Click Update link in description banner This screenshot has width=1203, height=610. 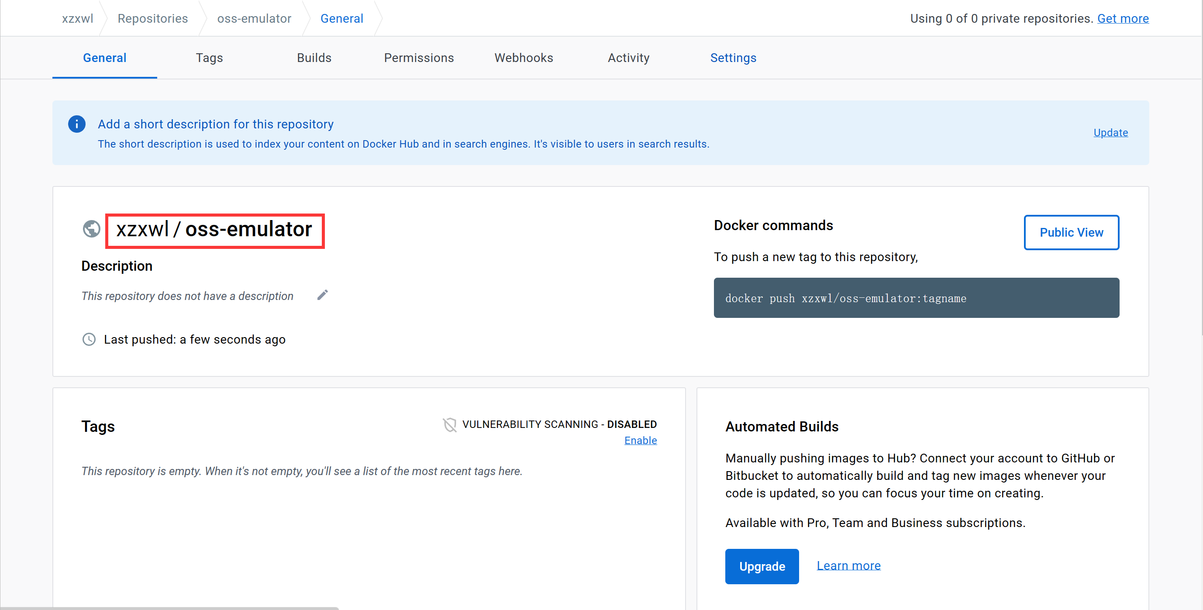pyautogui.click(x=1110, y=133)
